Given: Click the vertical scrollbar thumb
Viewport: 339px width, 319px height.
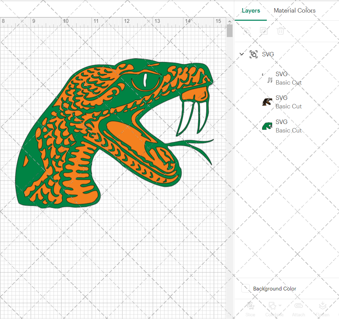Looking at the screenshot, I should (x=230, y=31).
